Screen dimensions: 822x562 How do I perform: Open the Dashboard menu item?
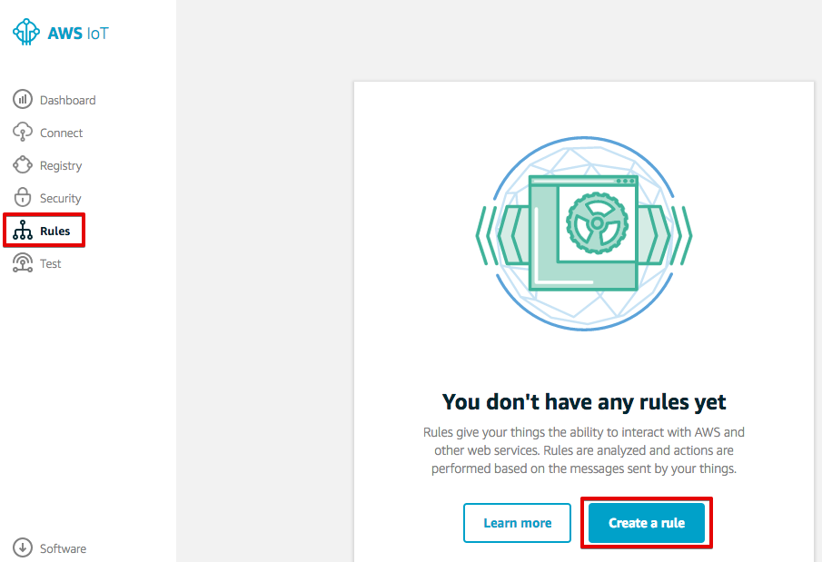click(x=67, y=100)
